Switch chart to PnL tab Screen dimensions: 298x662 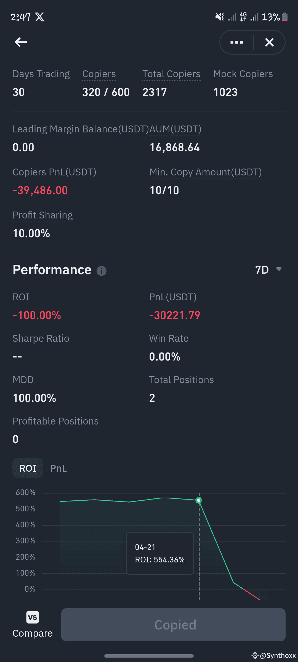(x=58, y=468)
